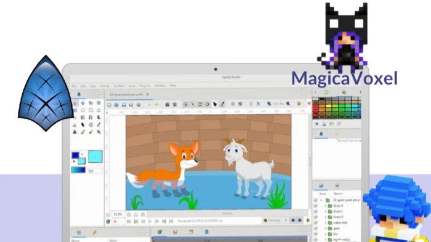Click the cyan fill color box
The height and width of the screenshot is (242, 431).
[82, 161]
